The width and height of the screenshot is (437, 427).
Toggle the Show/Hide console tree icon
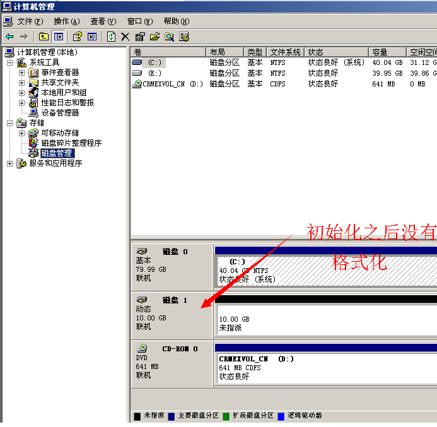[59, 37]
